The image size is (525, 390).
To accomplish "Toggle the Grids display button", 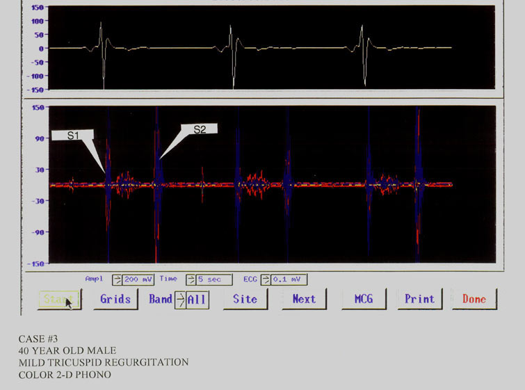I will 115,299.
